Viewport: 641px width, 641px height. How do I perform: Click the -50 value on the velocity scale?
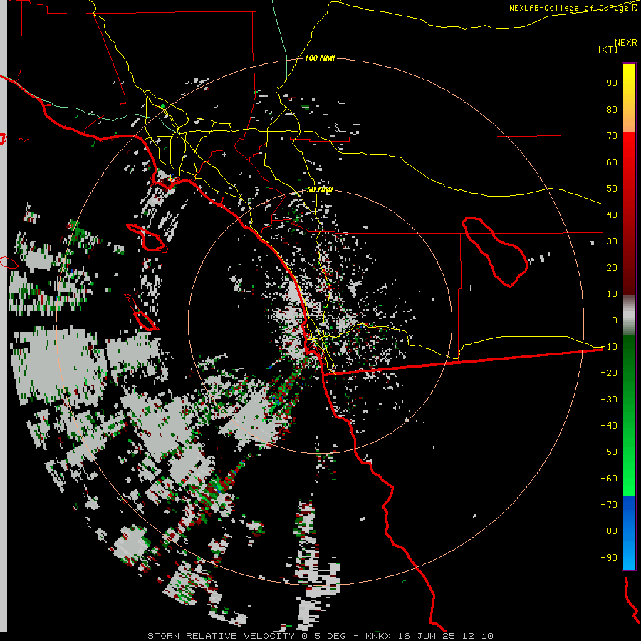click(x=609, y=452)
